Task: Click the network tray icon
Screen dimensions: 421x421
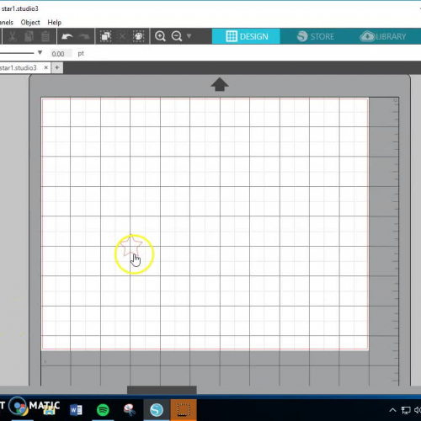Action: tap(406, 410)
